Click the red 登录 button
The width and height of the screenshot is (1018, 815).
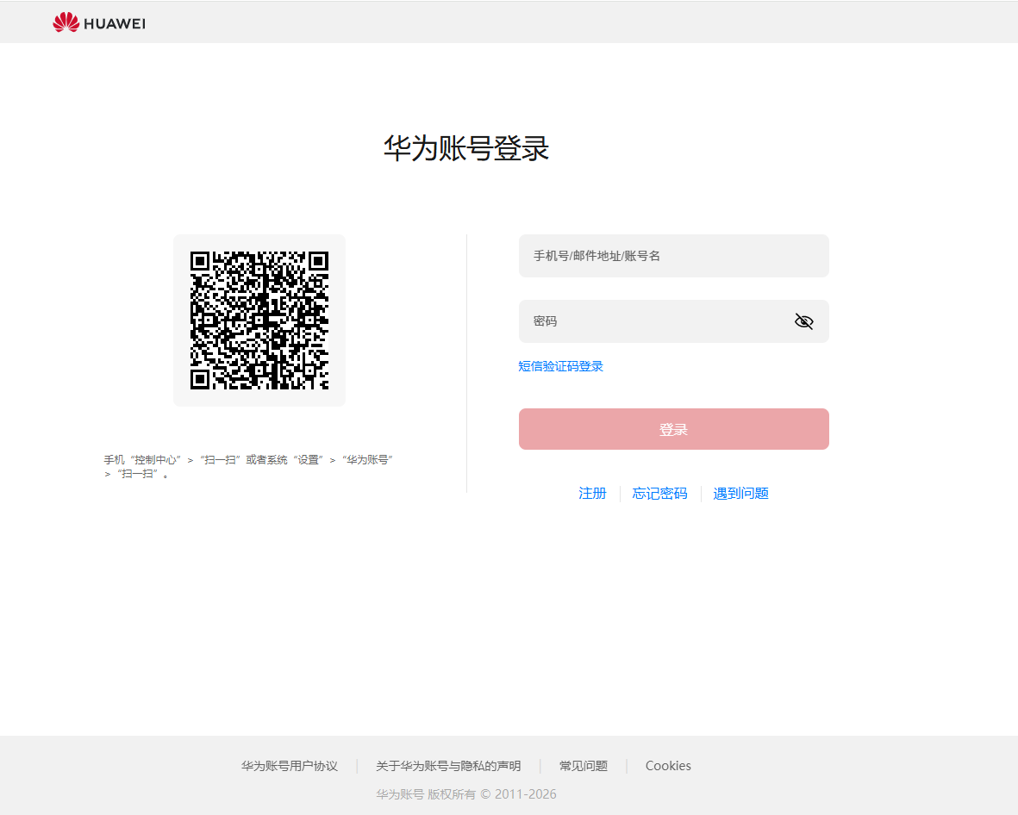673,429
